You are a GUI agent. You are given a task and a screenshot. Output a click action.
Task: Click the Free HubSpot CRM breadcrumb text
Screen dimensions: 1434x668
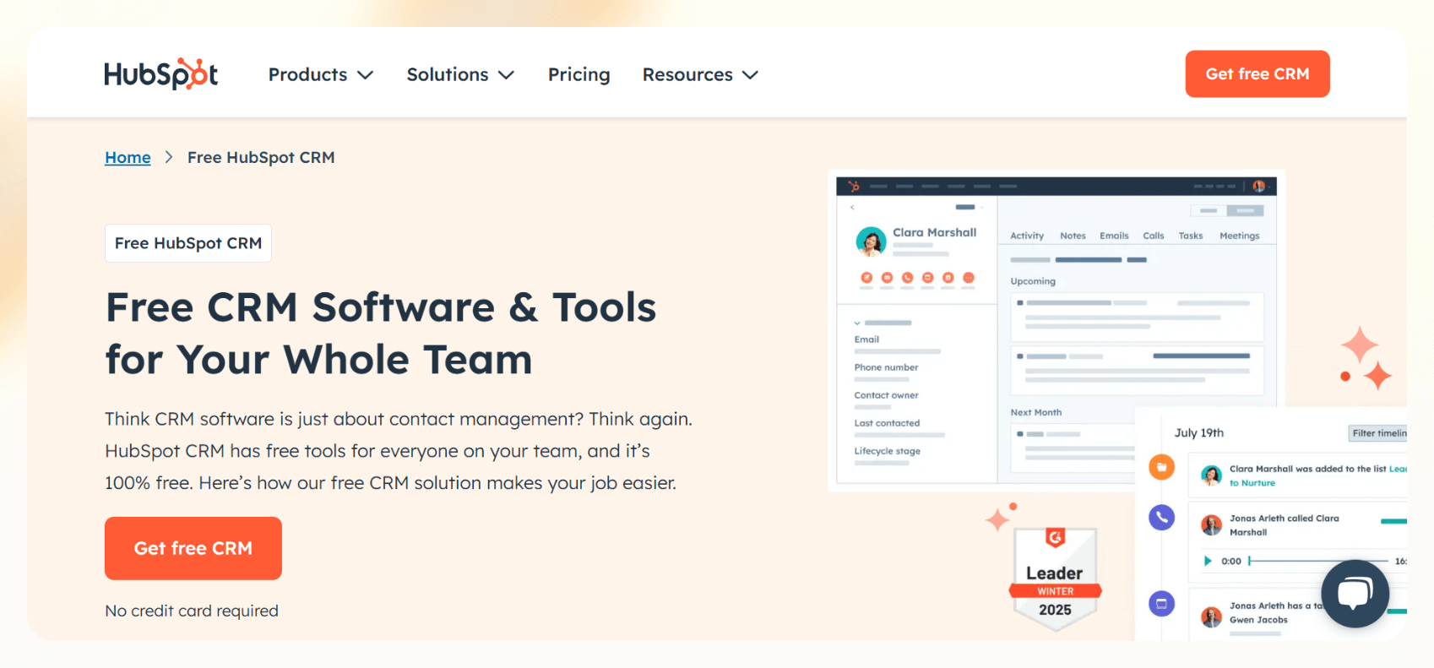[261, 157]
